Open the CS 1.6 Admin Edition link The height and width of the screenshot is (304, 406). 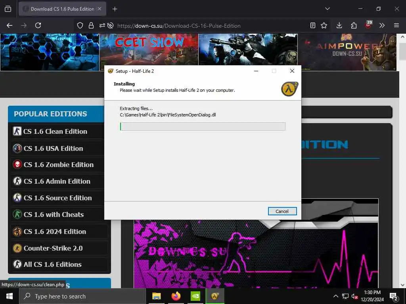pos(57,181)
